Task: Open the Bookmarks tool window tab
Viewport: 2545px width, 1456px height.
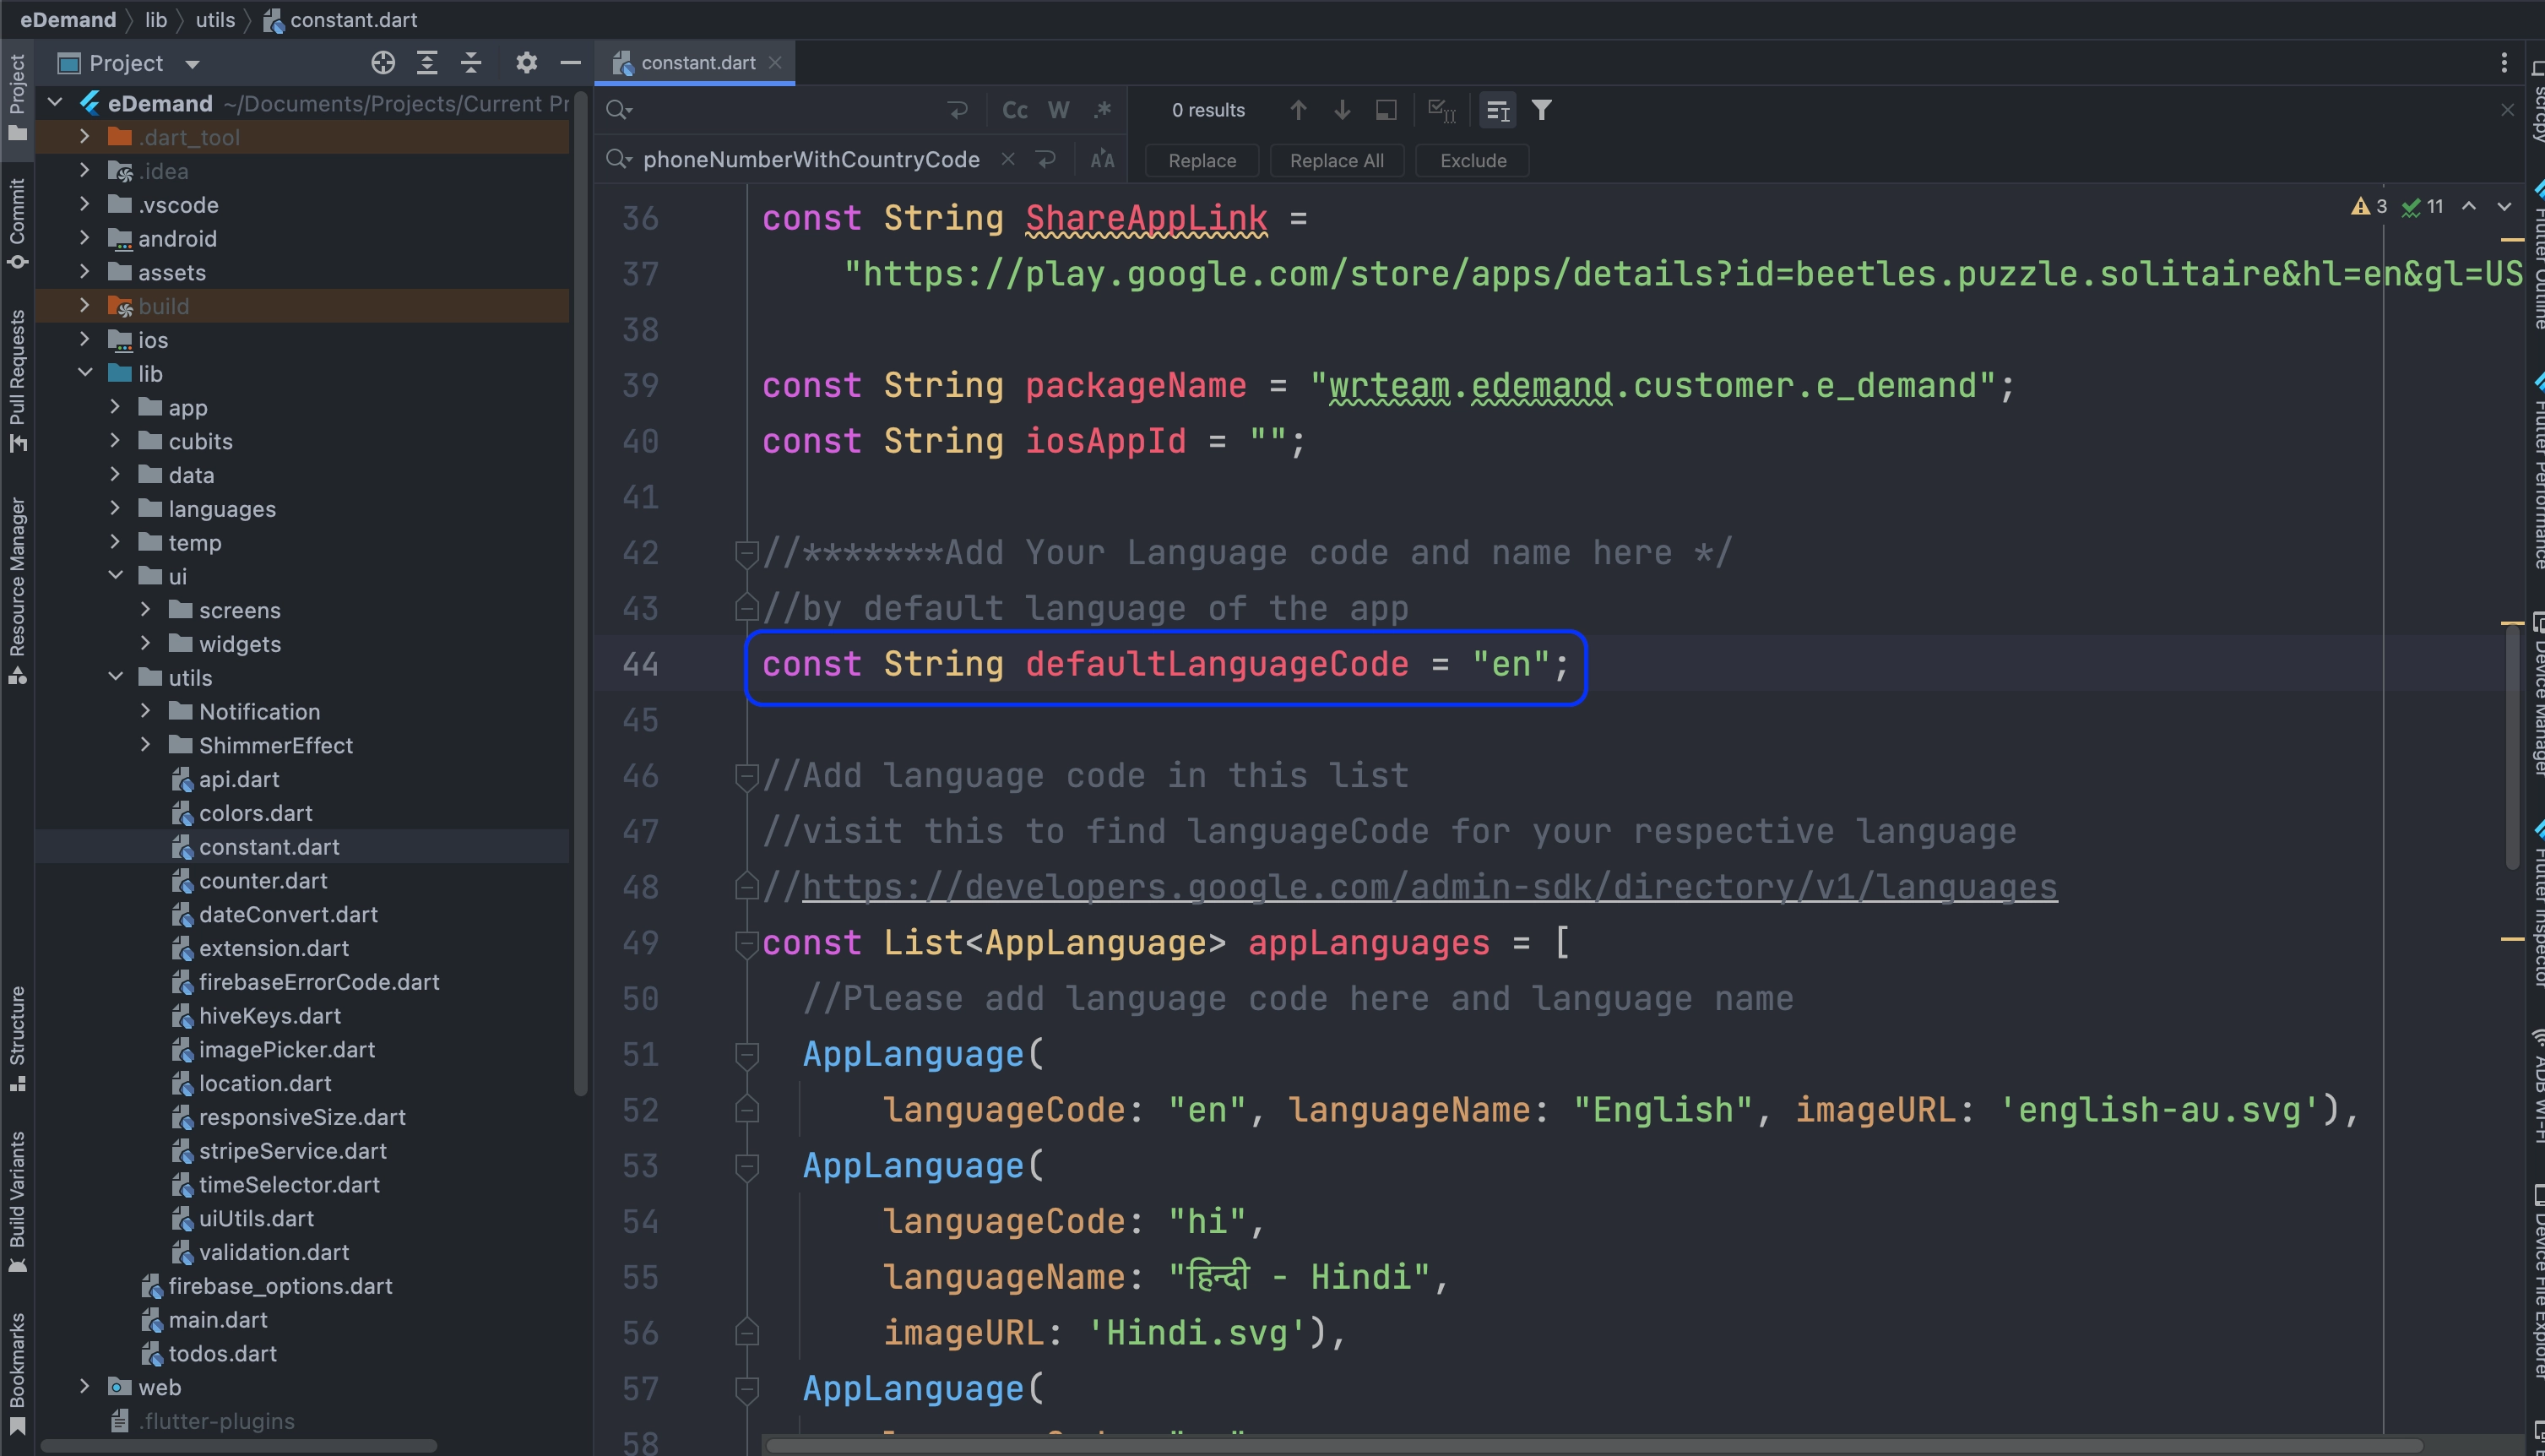Action: tap(17, 1374)
